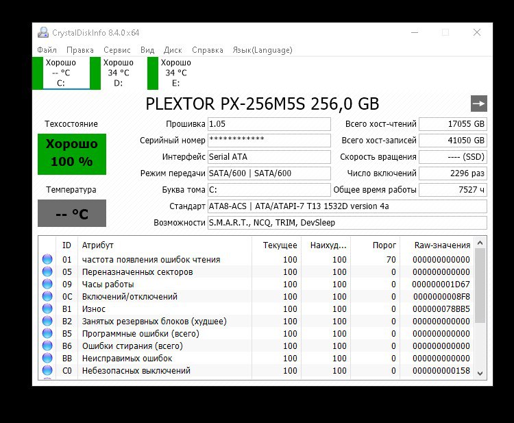Open the Язык(Language) menu

tap(262, 50)
